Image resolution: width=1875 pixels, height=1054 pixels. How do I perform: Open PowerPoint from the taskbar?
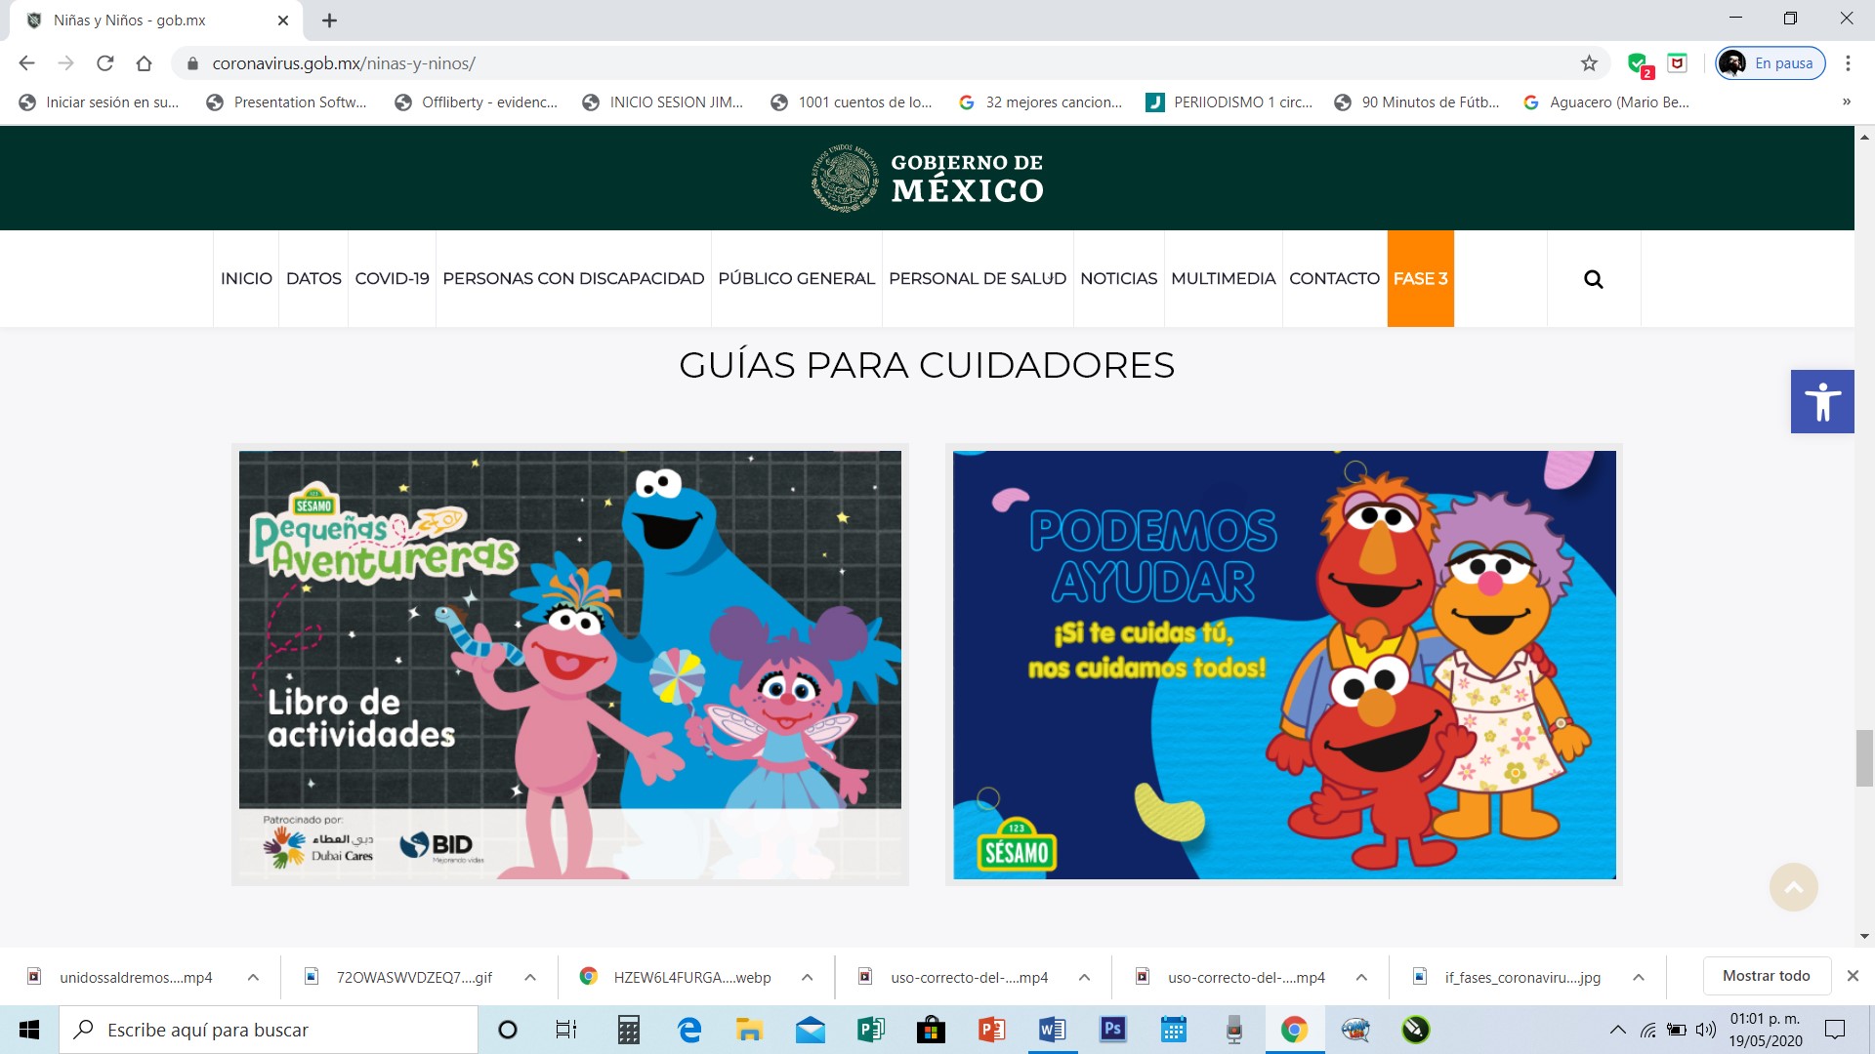pyautogui.click(x=991, y=1030)
